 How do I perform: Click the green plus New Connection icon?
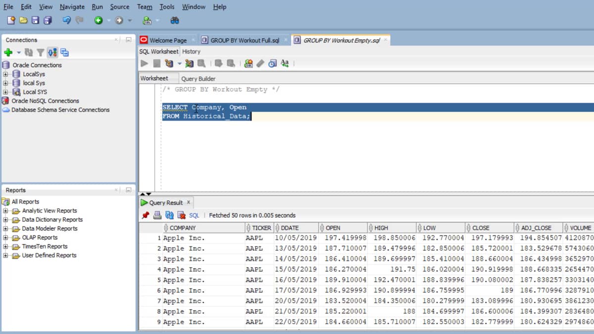pos(8,52)
